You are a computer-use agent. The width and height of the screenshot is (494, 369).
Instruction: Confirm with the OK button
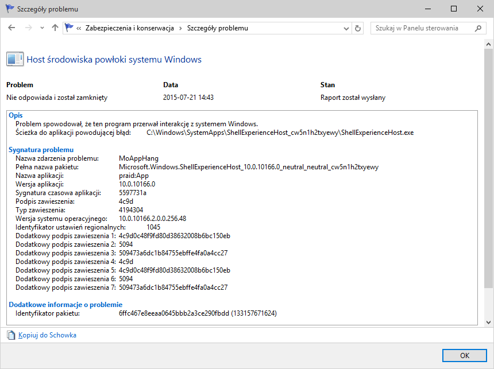[x=464, y=355]
